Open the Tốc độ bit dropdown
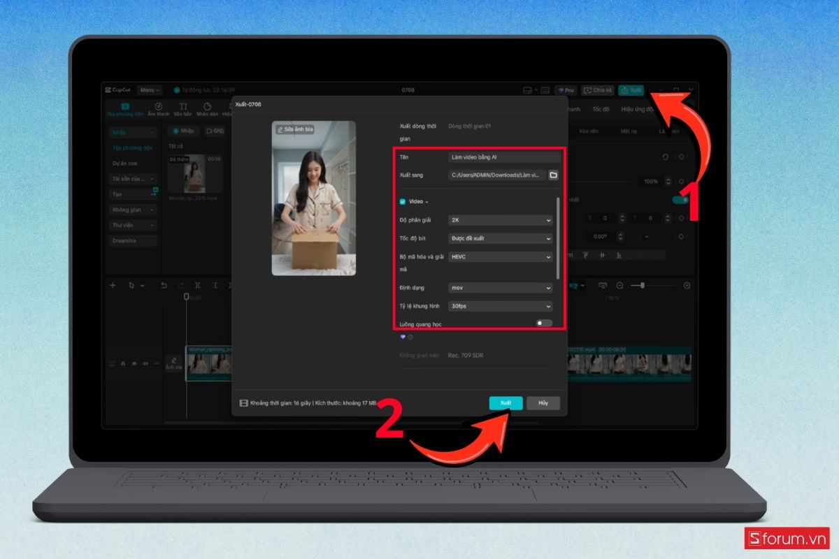Image resolution: width=839 pixels, height=559 pixels. [x=501, y=238]
